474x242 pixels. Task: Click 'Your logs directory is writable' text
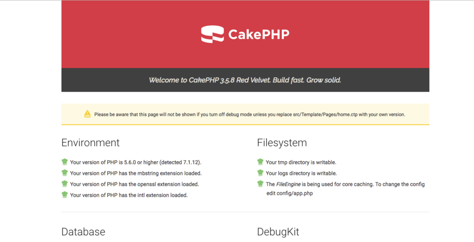click(301, 173)
